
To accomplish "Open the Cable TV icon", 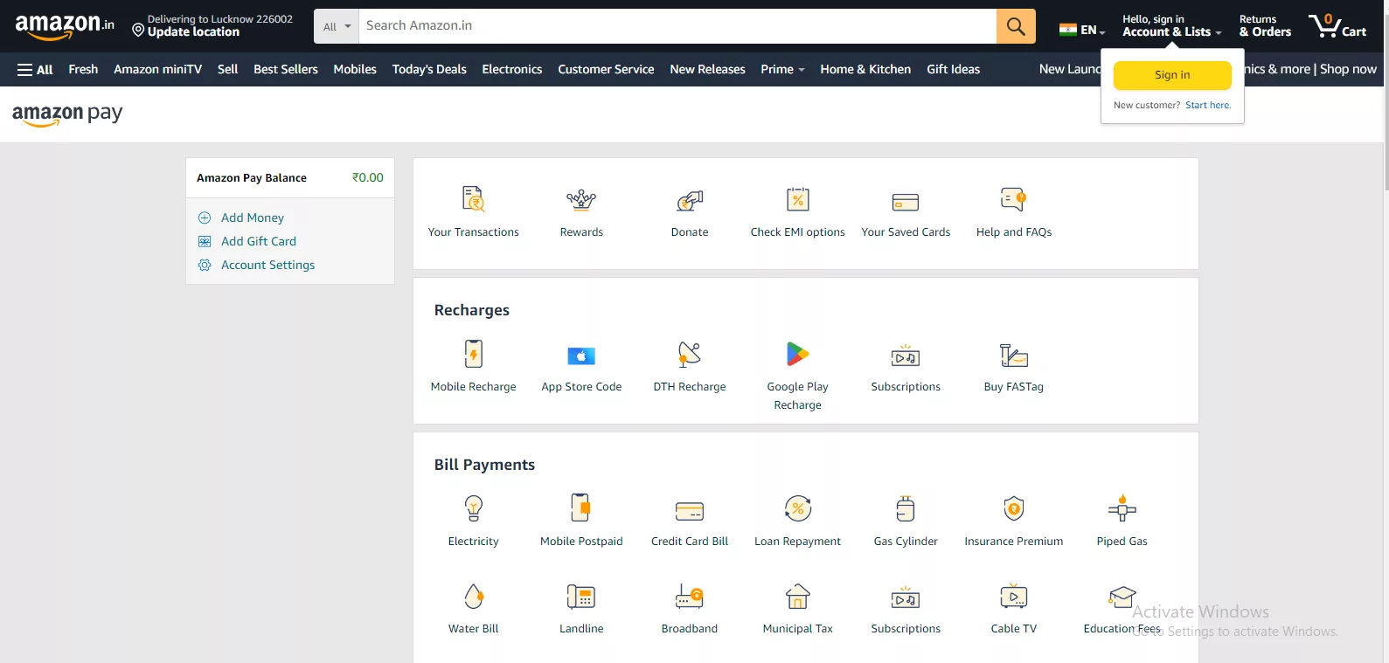I will pyautogui.click(x=1014, y=597).
